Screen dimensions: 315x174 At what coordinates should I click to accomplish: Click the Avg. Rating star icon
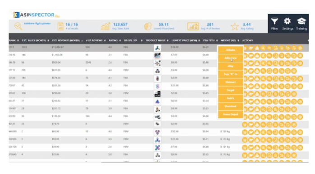(x=235, y=26)
